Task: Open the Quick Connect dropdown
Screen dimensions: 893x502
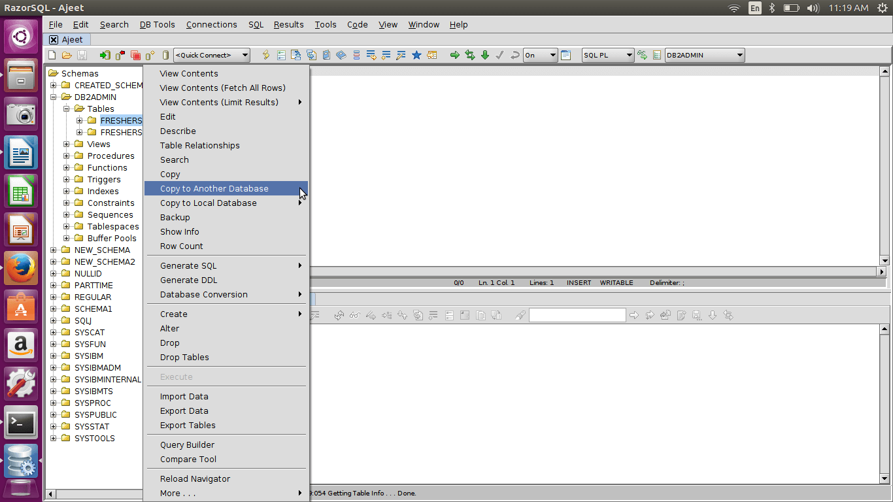Action: pos(212,56)
